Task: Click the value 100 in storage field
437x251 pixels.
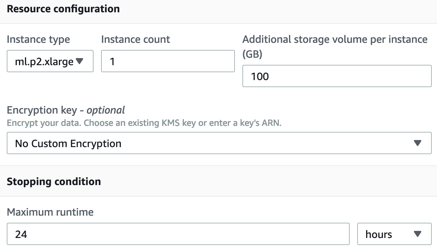Action: point(260,77)
